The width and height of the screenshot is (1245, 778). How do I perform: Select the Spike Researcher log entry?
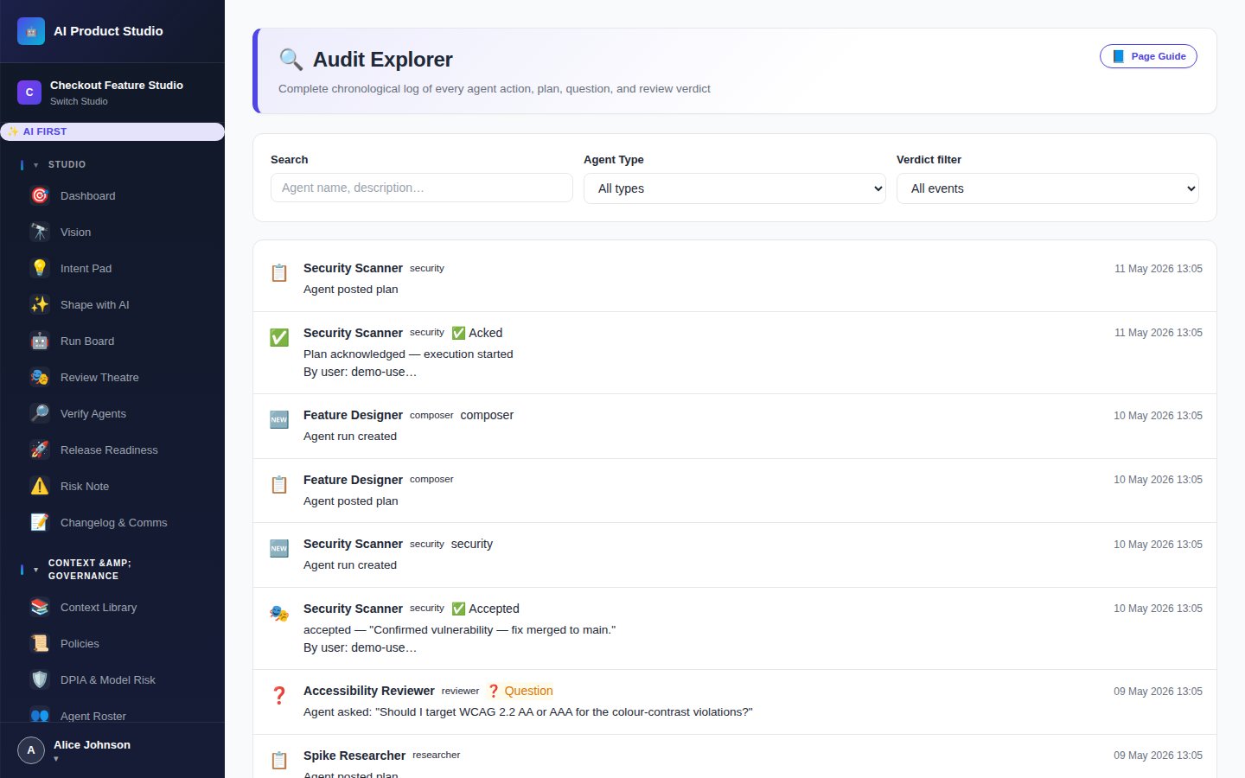pyautogui.click(x=735, y=757)
